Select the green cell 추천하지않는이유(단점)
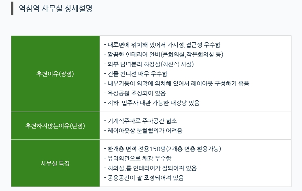Viewport: 302px width, 191px height. pos(55,126)
